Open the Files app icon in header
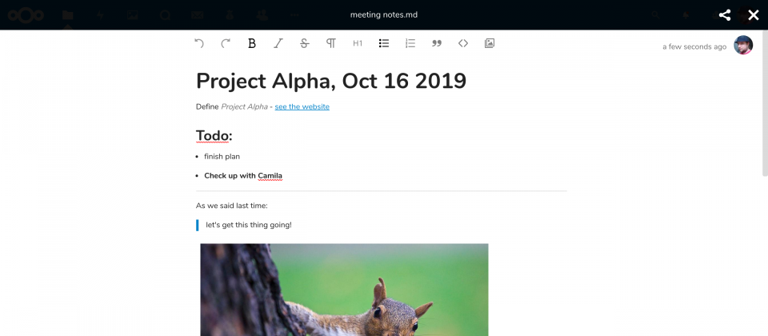 (67, 15)
